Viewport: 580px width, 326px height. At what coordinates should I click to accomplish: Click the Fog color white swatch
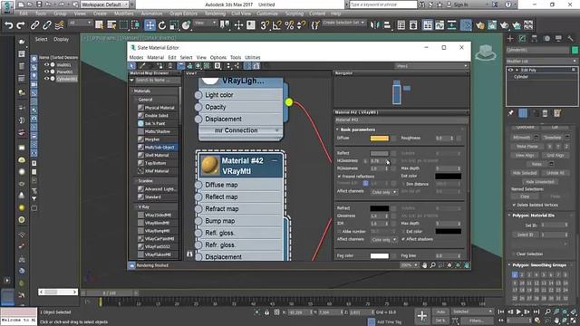tap(380, 255)
